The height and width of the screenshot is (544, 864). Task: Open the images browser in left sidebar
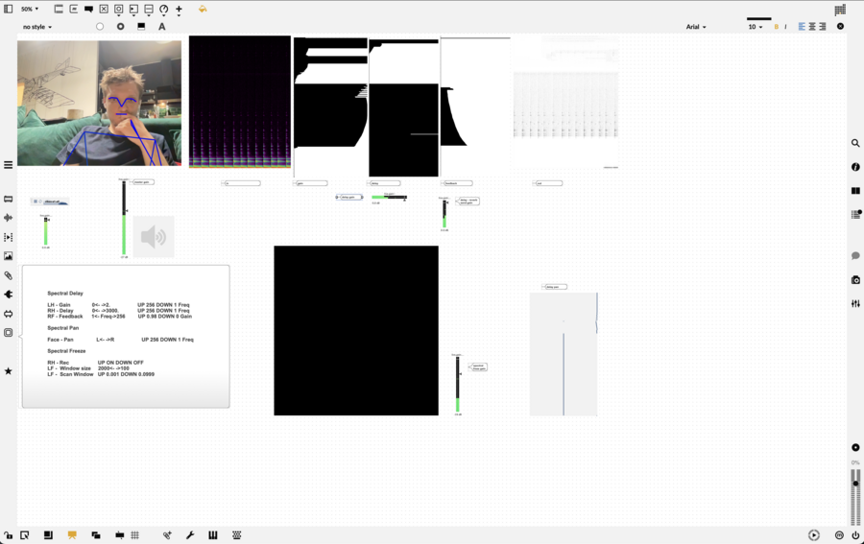pos(9,256)
